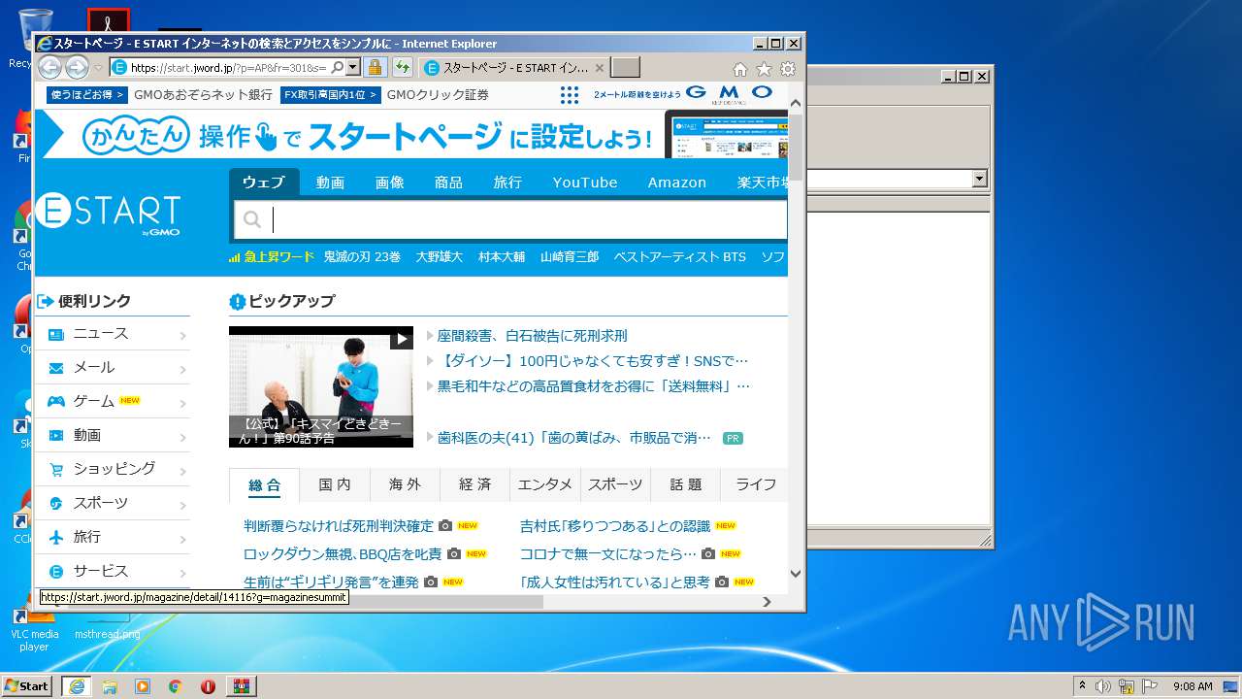The width and height of the screenshot is (1242, 699).
Task: Click the E START search input box
Action: (510, 219)
